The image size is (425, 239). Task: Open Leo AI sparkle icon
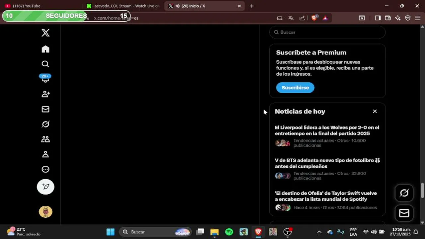click(x=398, y=18)
